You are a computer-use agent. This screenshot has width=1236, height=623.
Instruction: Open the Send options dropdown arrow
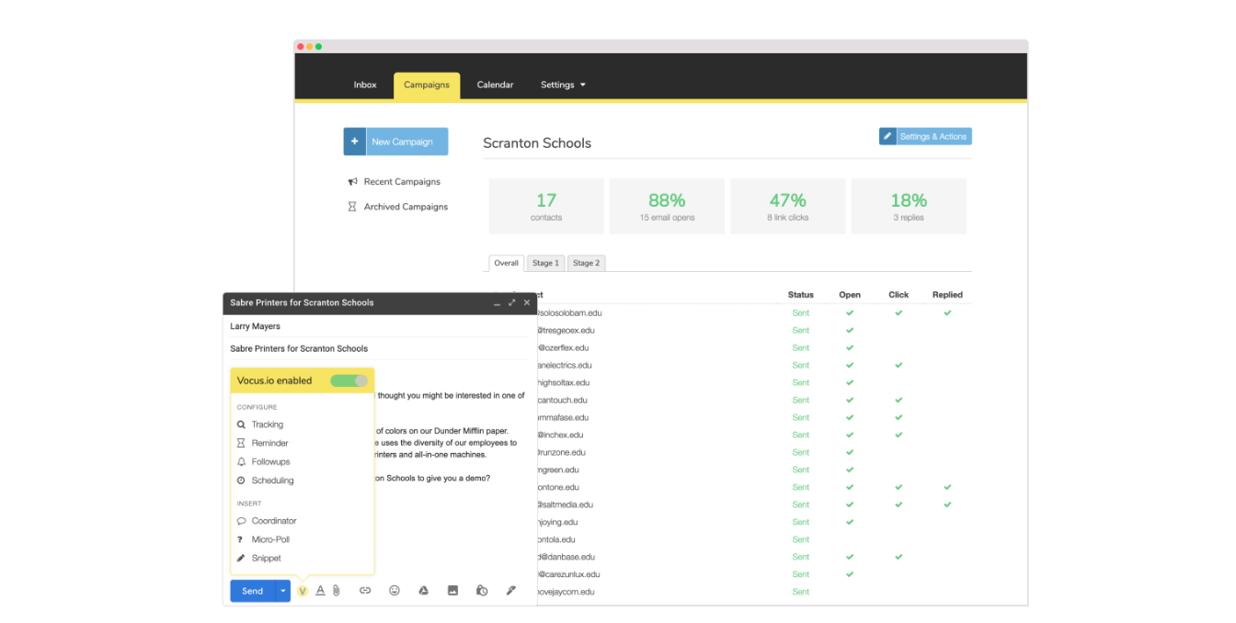coord(283,591)
